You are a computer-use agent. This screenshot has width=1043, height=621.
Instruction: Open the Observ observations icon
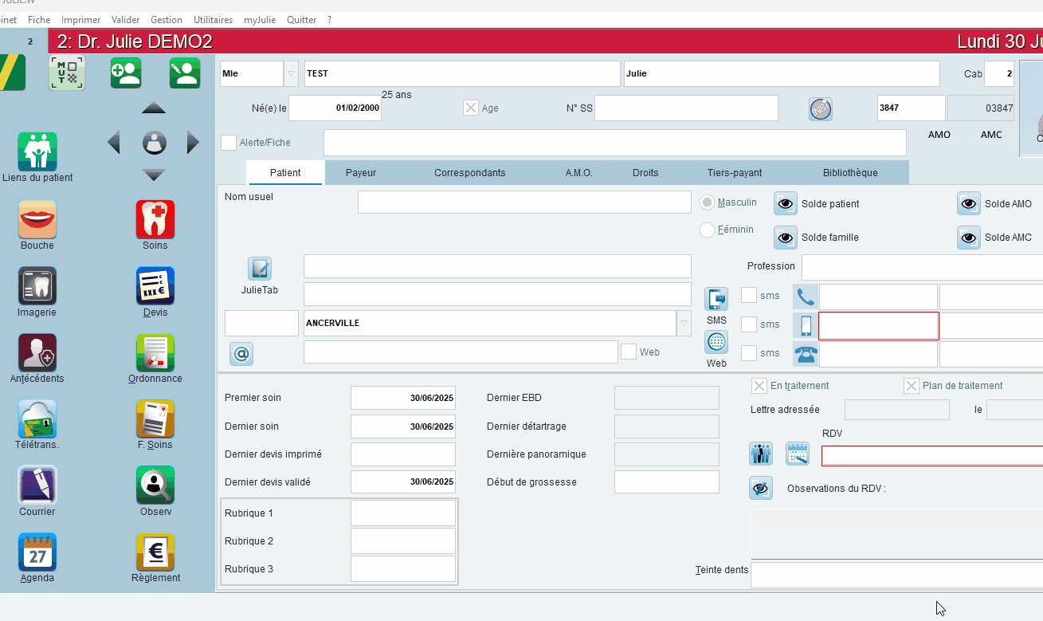(x=155, y=485)
